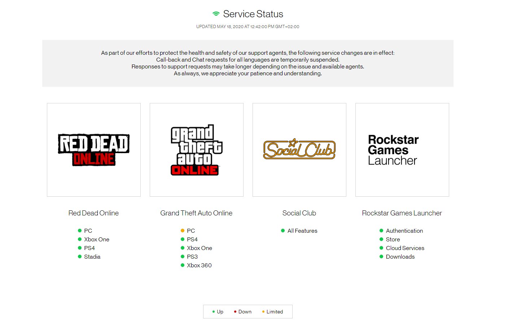Click the status dot beside All Features

[x=283, y=231]
